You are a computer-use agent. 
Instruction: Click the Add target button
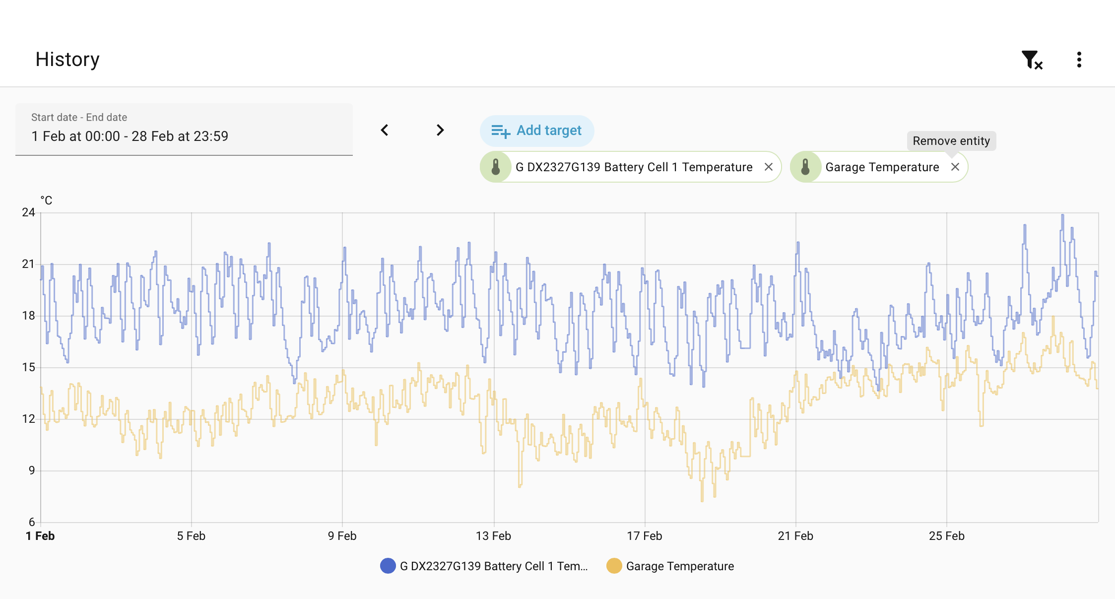pyautogui.click(x=537, y=131)
